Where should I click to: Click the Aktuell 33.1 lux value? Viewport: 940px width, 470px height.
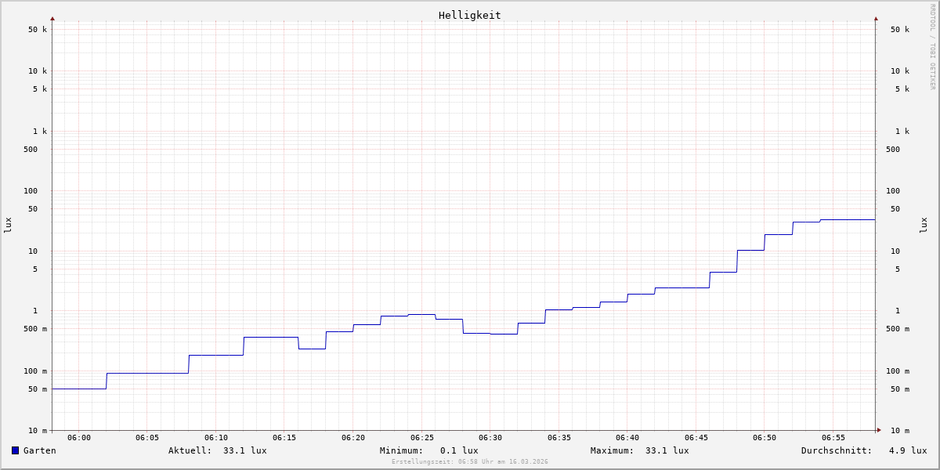[x=244, y=450]
